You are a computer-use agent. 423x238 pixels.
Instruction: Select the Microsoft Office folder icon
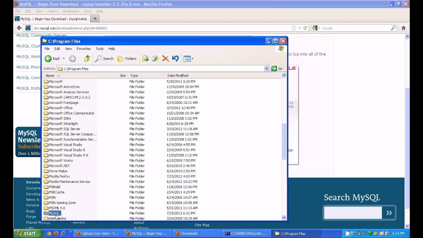coord(46,108)
